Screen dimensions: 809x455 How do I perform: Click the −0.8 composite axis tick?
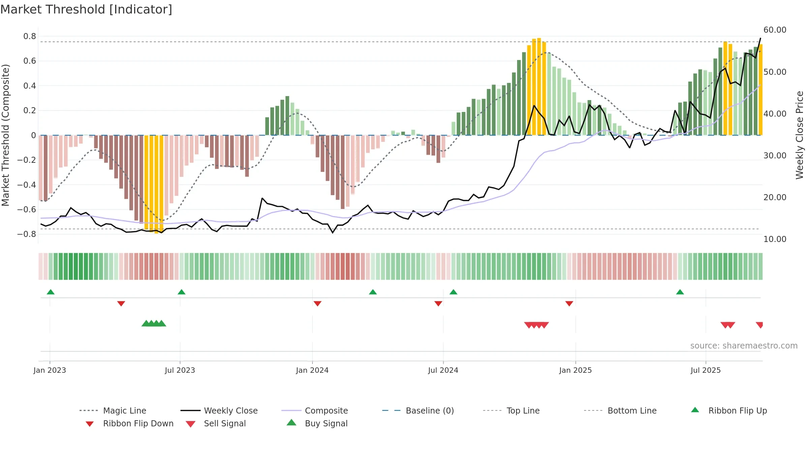27,234
